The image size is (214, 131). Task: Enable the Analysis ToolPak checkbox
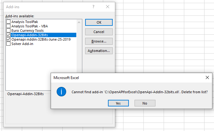pyautogui.click(x=9, y=22)
